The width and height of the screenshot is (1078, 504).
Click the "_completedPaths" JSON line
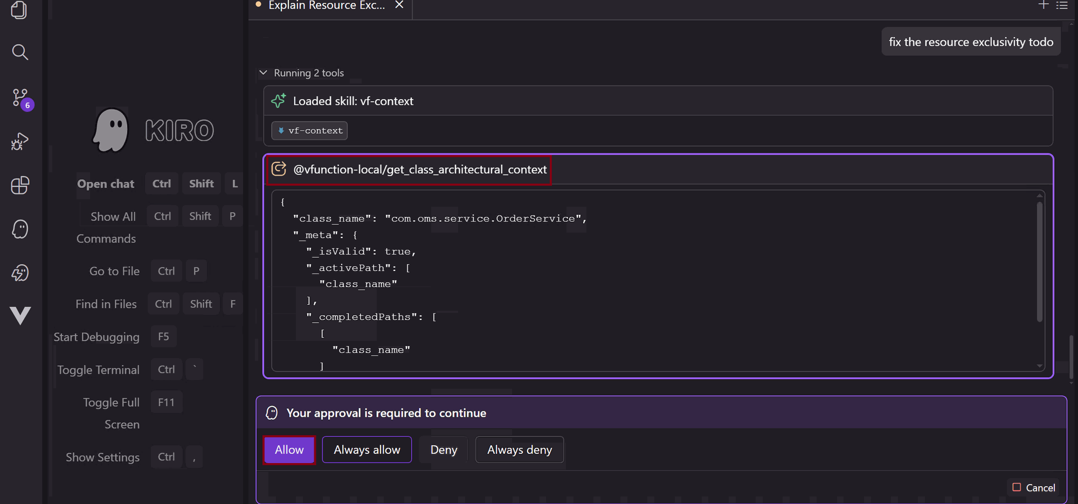(x=371, y=317)
